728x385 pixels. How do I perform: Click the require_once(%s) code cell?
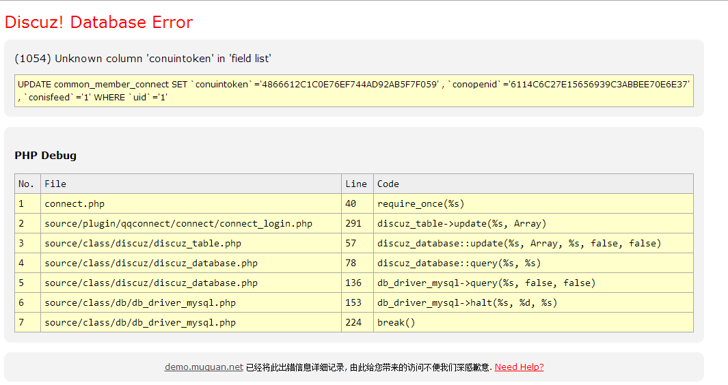[x=421, y=203]
